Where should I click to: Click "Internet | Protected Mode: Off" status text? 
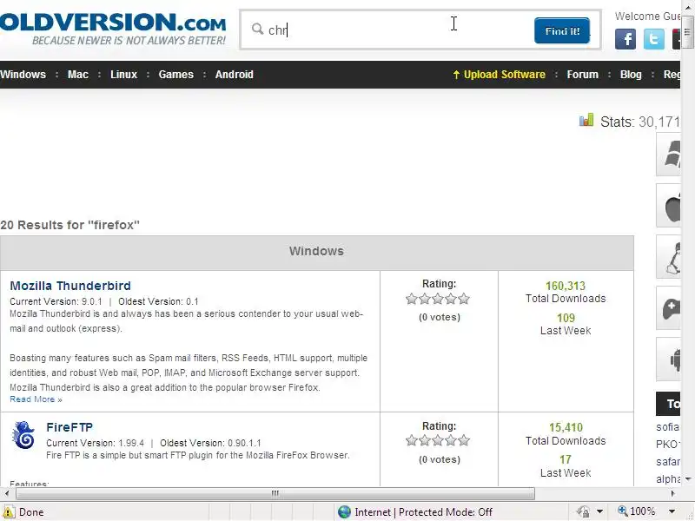coord(423,512)
